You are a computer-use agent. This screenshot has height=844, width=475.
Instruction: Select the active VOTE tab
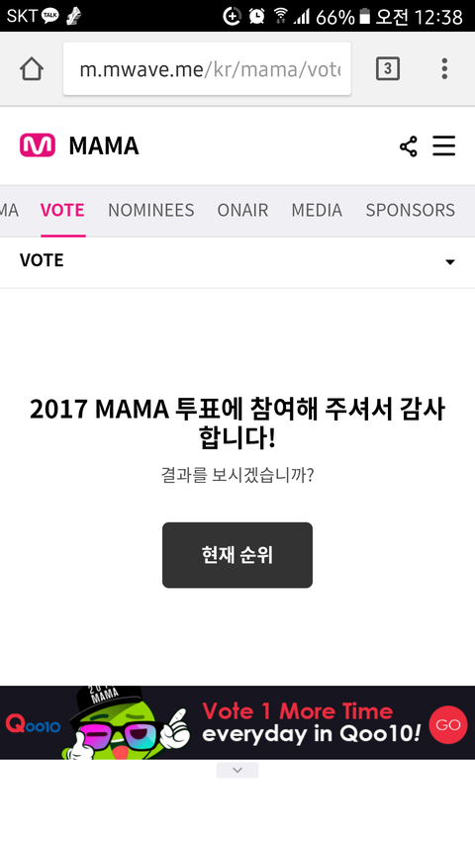62,210
